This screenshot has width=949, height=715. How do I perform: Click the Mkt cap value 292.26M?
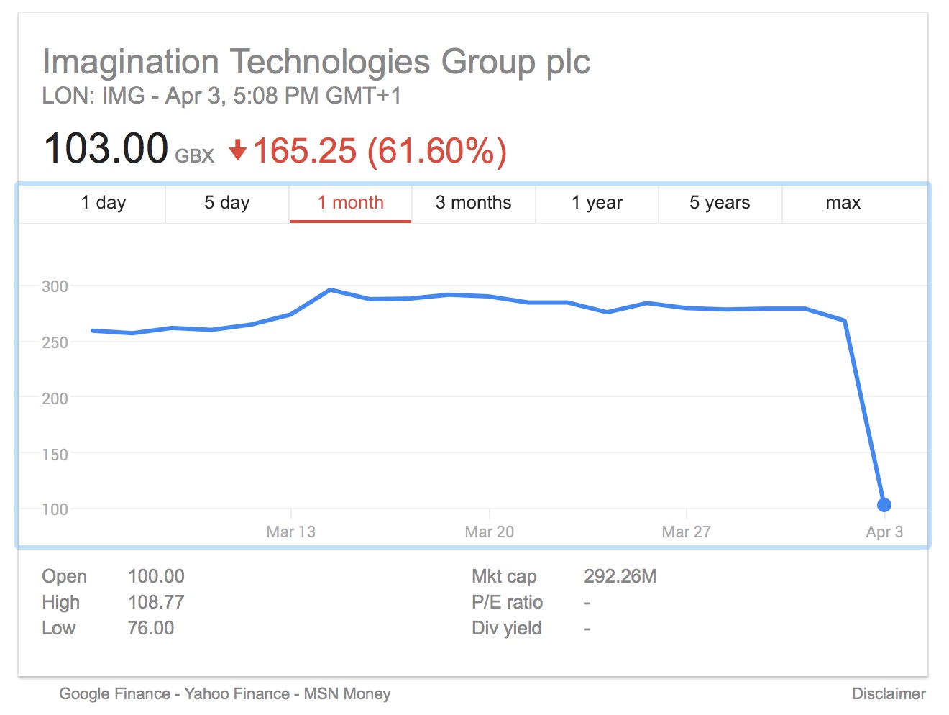620,575
